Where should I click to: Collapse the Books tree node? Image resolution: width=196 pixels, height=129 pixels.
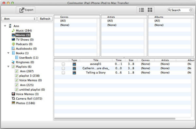coord(9,53)
